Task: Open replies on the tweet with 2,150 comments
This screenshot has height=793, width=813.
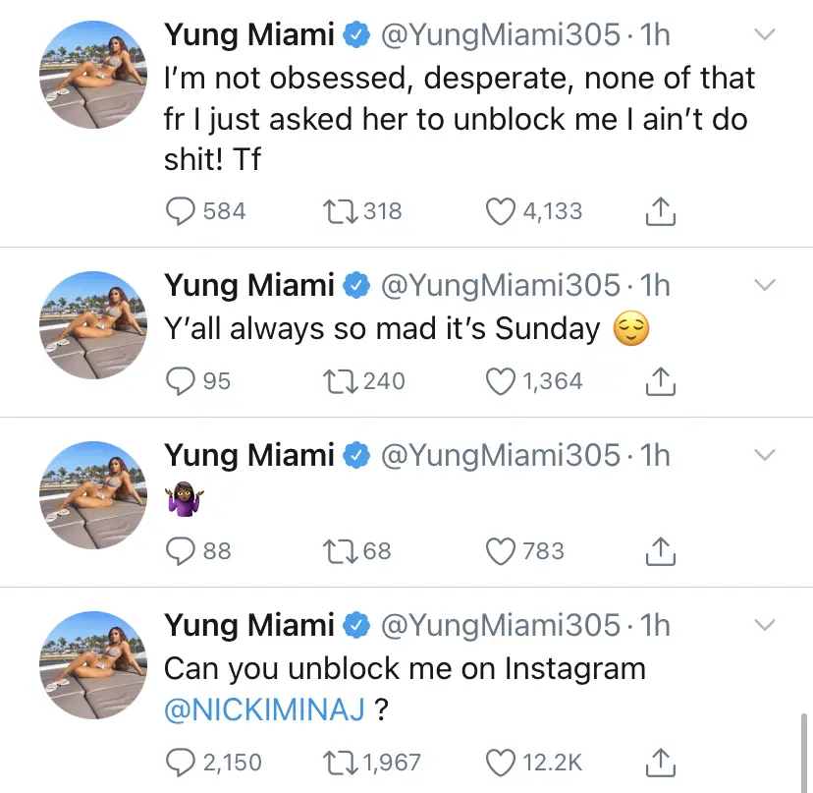Action: point(181,762)
